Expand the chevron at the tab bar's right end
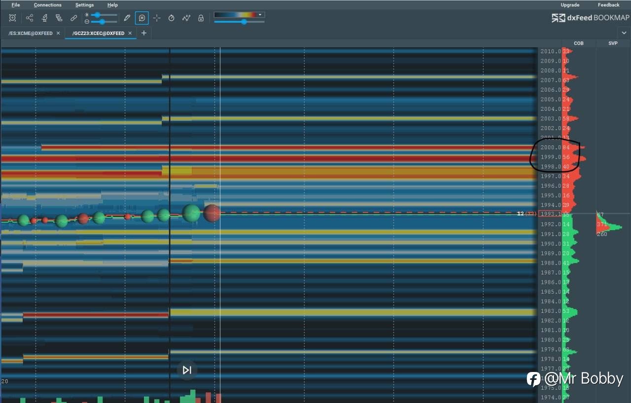Viewport: 631px width, 403px height. (x=624, y=33)
